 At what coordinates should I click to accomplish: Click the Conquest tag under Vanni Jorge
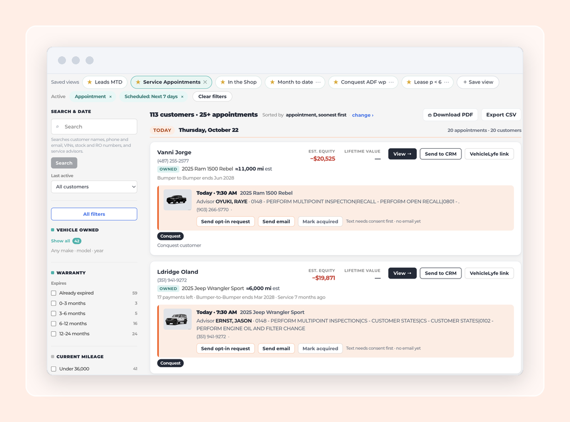(171, 237)
